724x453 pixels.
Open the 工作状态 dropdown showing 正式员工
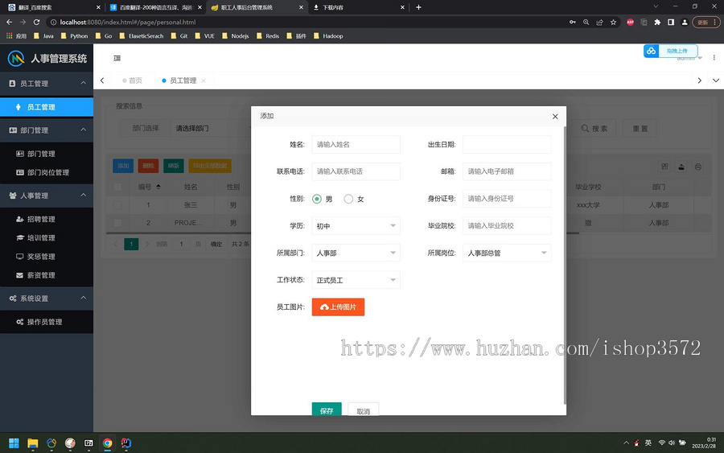356,280
